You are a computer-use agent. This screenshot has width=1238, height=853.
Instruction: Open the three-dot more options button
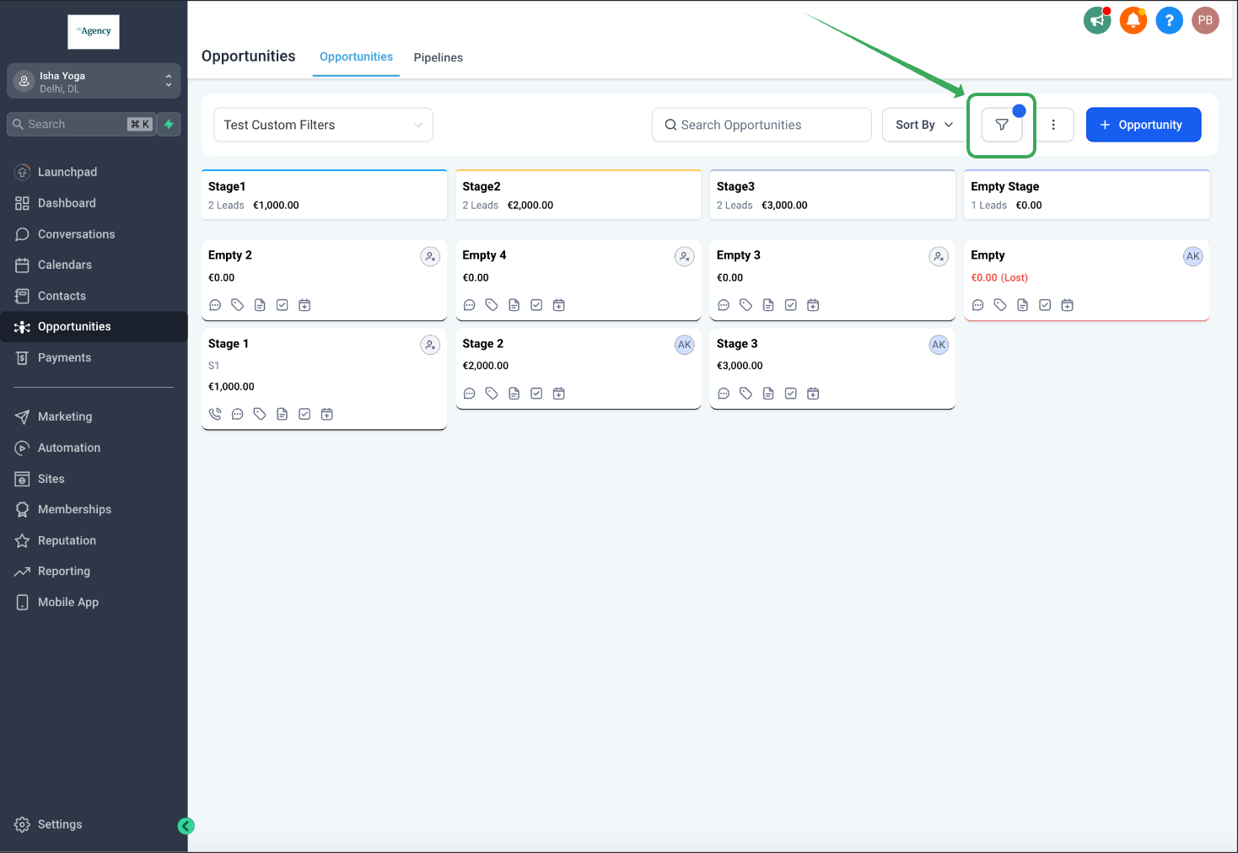pos(1053,125)
